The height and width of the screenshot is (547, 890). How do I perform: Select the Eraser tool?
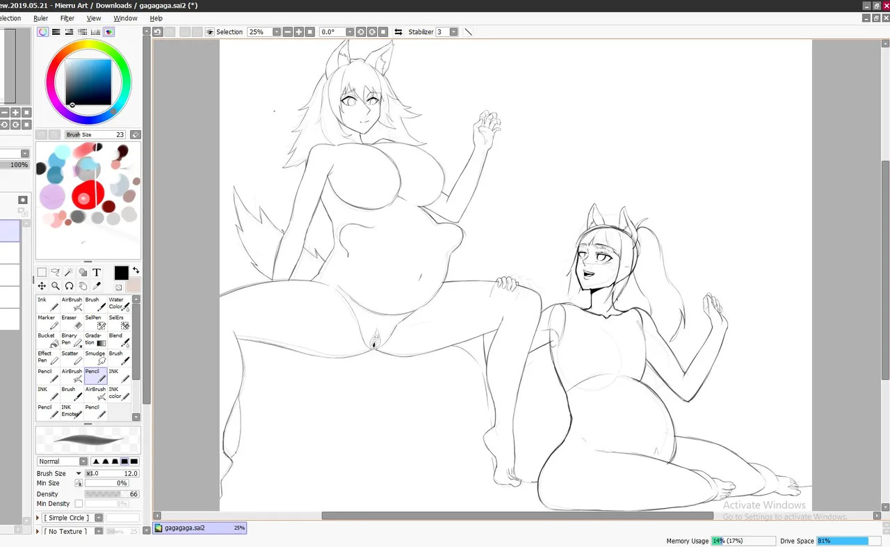click(x=72, y=322)
